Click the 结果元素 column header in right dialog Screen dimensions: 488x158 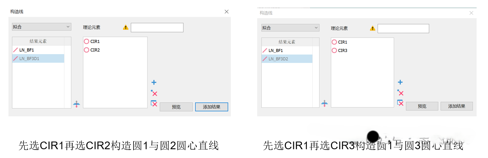(x=287, y=42)
